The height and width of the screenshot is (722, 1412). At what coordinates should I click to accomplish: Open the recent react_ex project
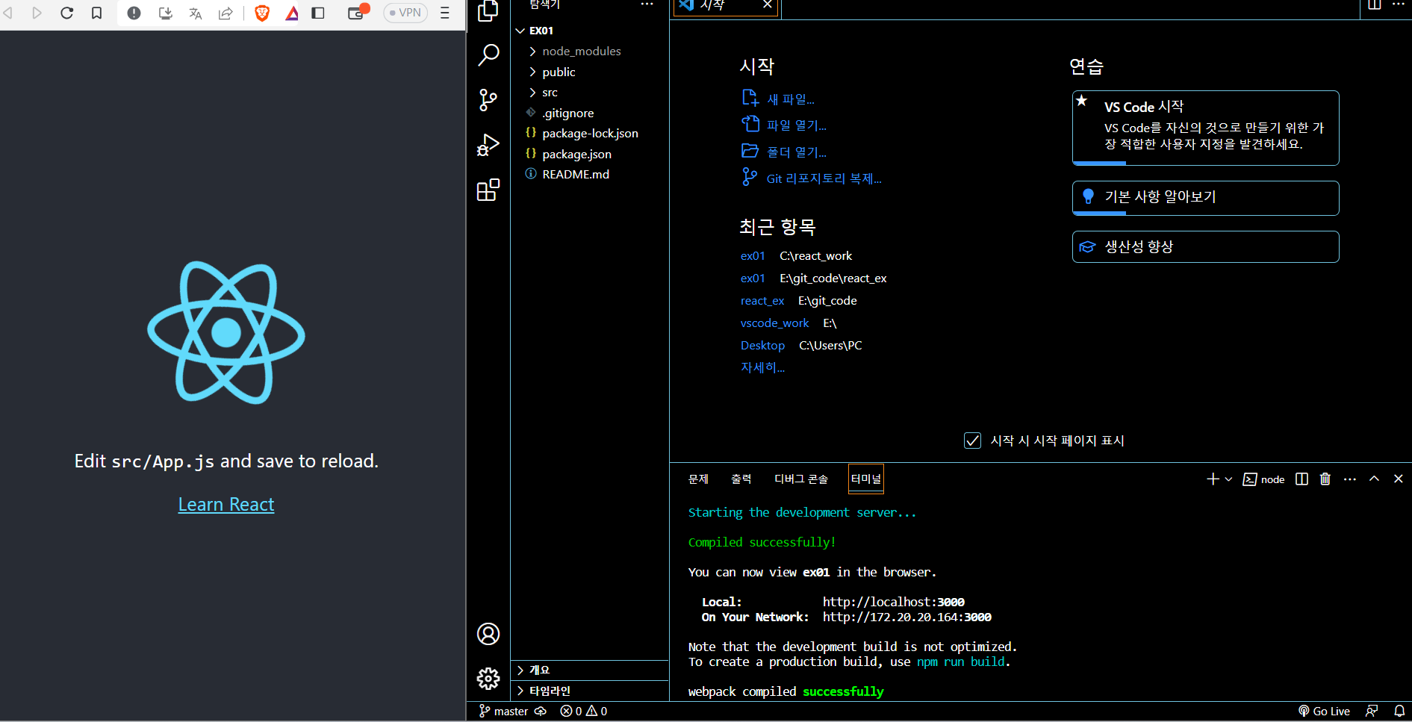(x=762, y=300)
